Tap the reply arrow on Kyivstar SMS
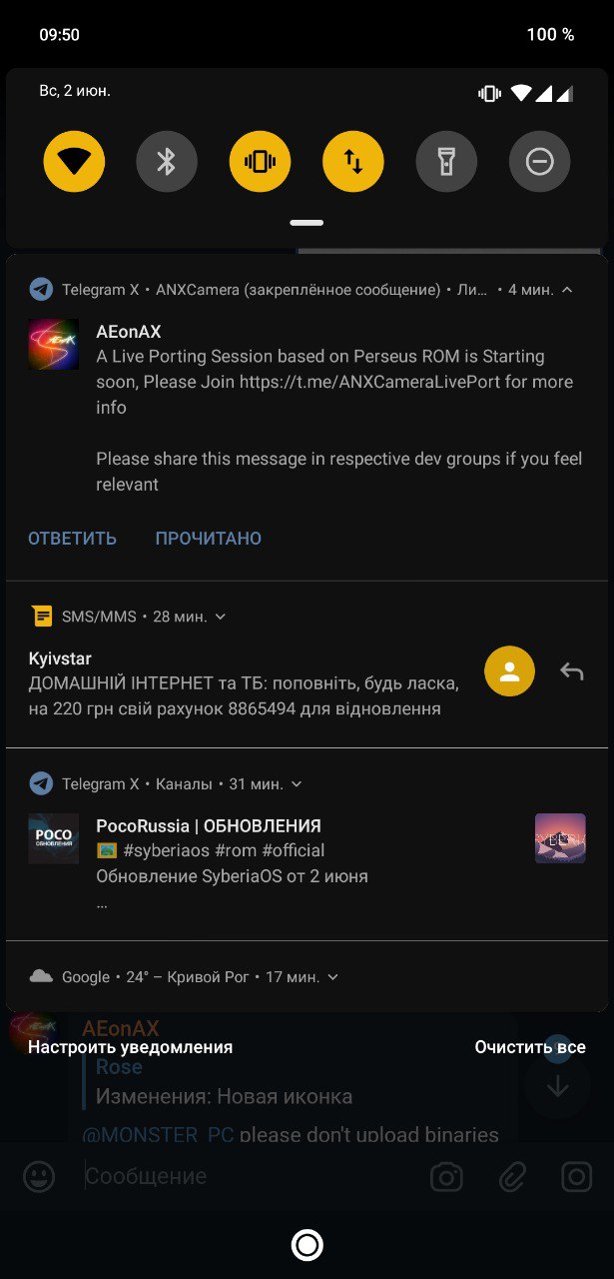 click(571, 671)
